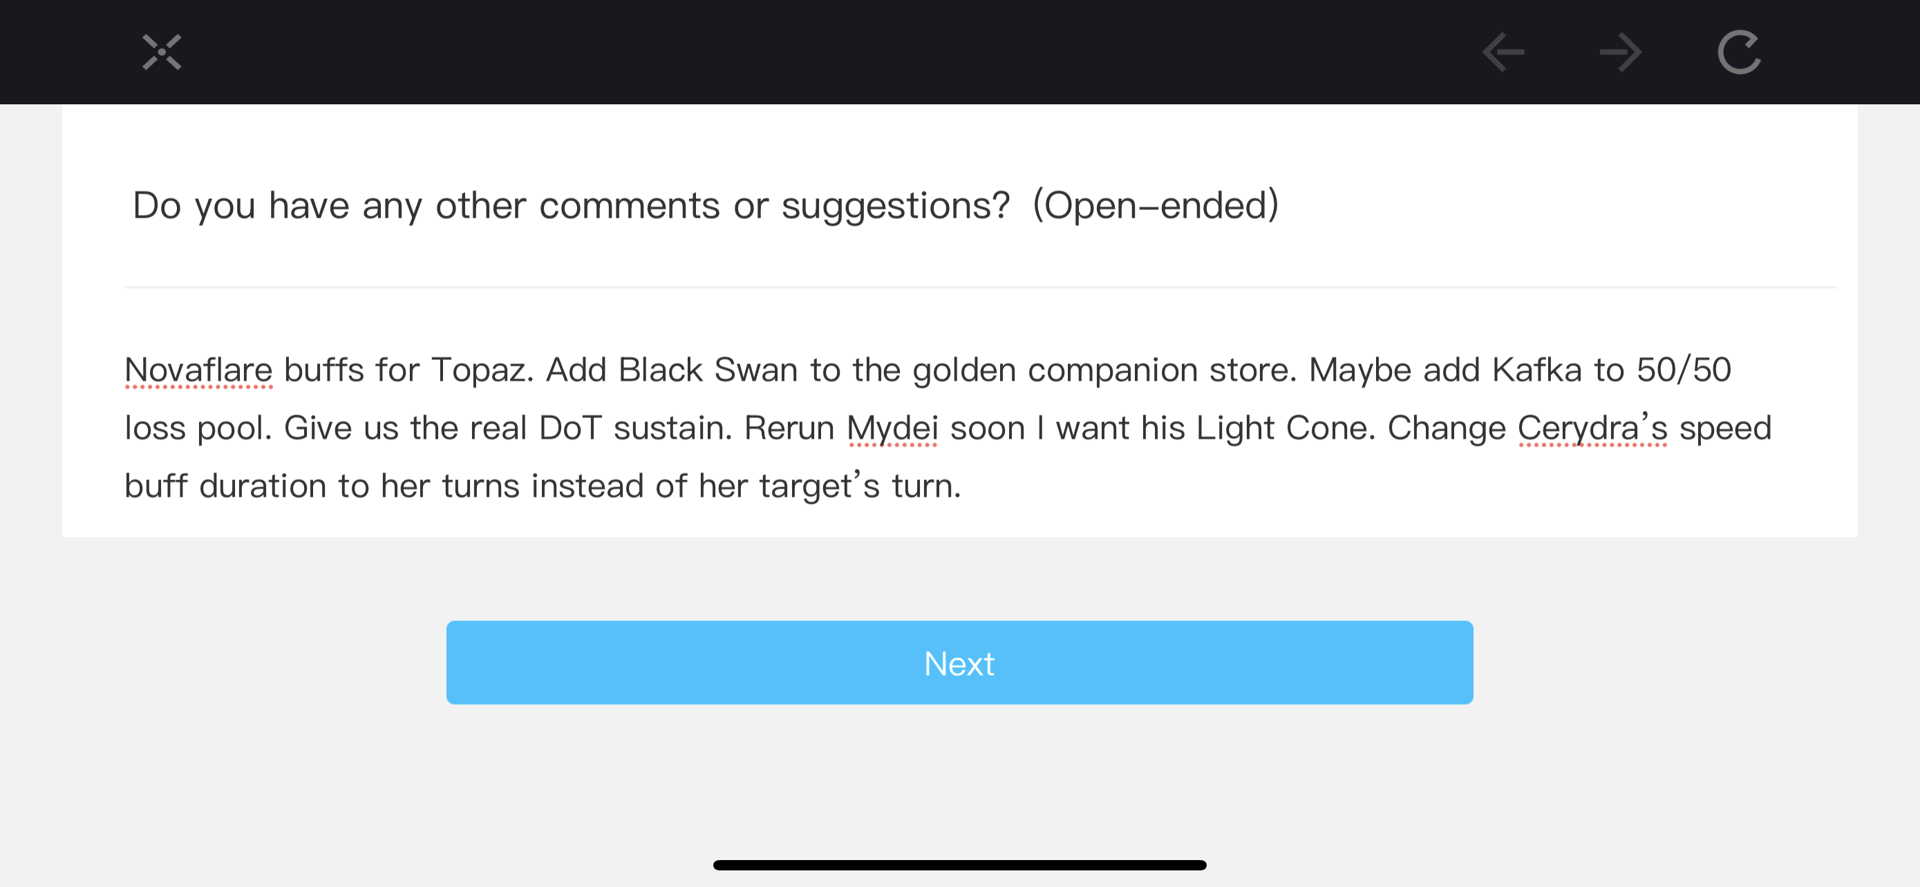Click the divider line below the question
This screenshot has width=1920, height=887.
[980, 287]
